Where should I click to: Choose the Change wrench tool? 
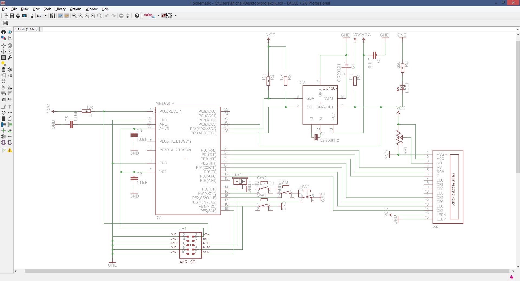(10, 58)
